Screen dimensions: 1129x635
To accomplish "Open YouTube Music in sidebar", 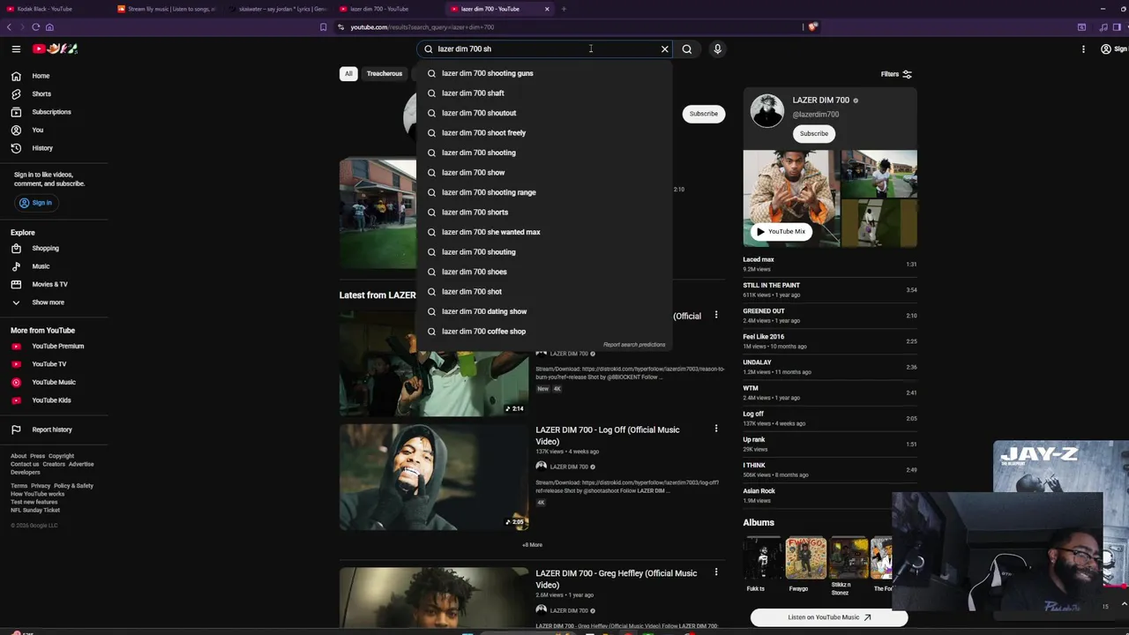I will pos(53,382).
